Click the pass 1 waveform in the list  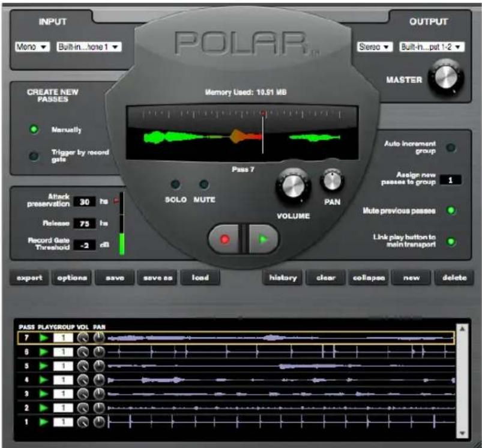click(281, 422)
